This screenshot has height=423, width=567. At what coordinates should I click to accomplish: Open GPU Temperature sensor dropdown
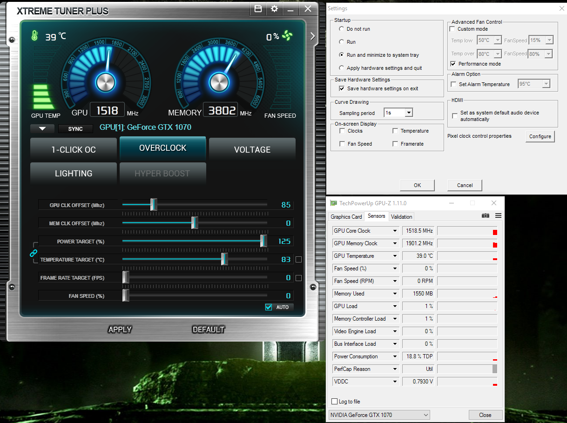click(395, 256)
